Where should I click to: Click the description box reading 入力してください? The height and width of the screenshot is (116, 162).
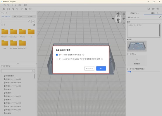[144, 30]
